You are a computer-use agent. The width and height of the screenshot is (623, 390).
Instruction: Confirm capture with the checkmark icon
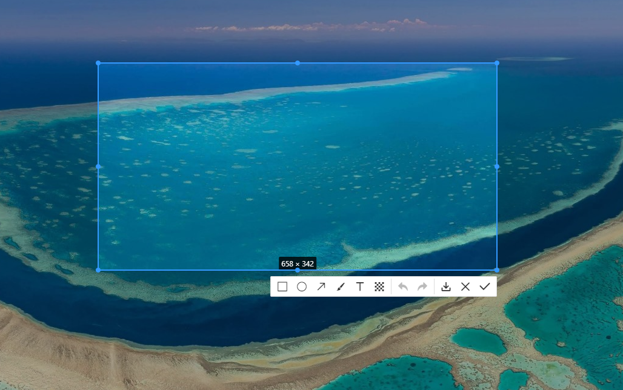(x=485, y=286)
